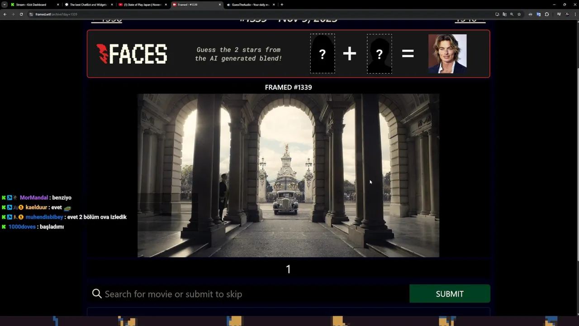This screenshot has width=579, height=326.
Task: Click the second mystery star silhouette
Action: (380, 53)
